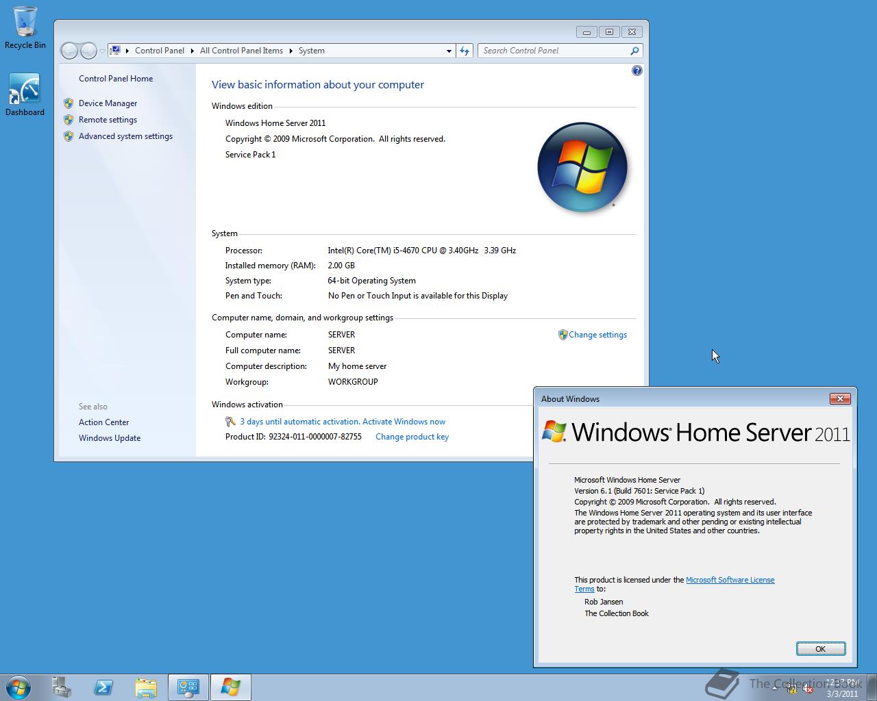Click the 'Intel(R) Core(TM) i5-4670' processor value

point(422,251)
